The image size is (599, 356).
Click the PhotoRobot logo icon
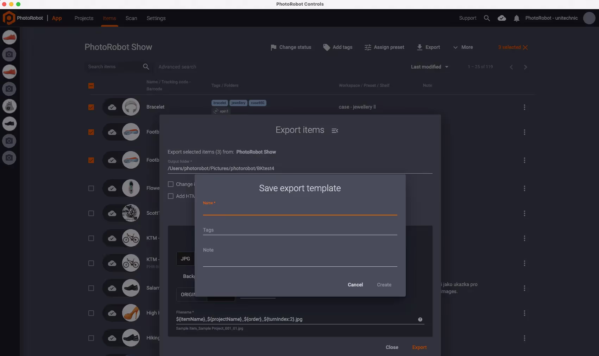pos(9,18)
